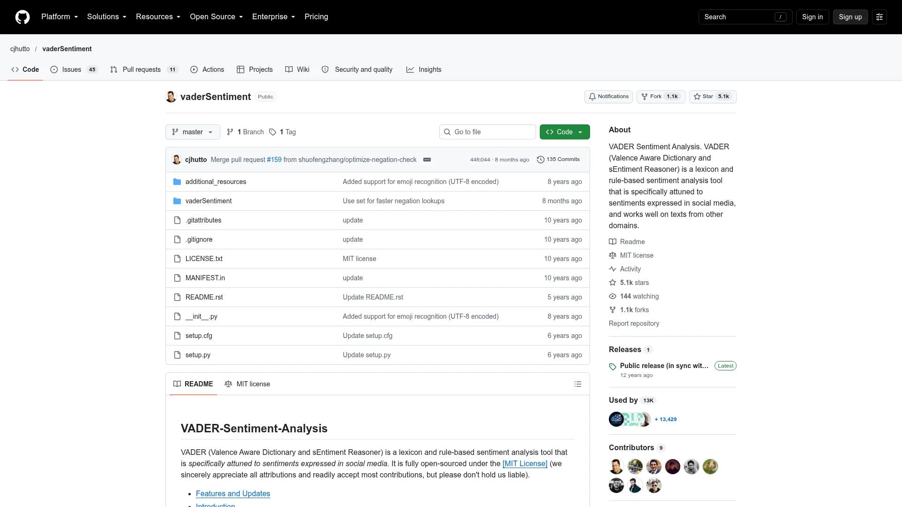The height and width of the screenshot is (507, 902).
Task: Switch to the Issues tab
Action: pos(74,69)
